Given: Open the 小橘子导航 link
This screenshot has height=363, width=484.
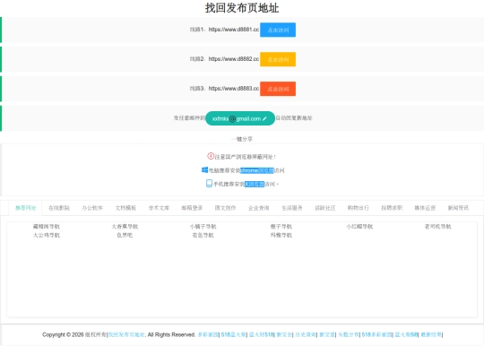Looking at the screenshot, I should (x=203, y=227).
